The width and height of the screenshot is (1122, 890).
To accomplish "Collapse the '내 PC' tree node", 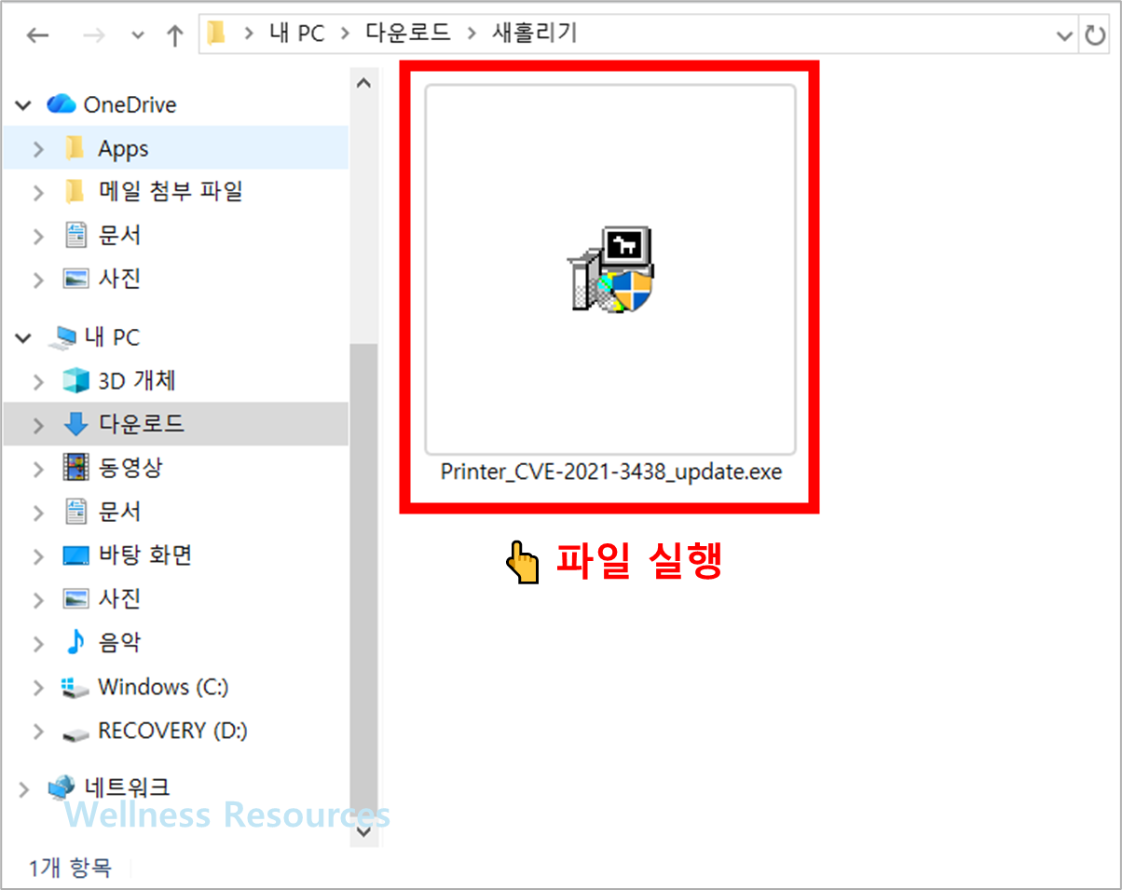I will [24, 337].
